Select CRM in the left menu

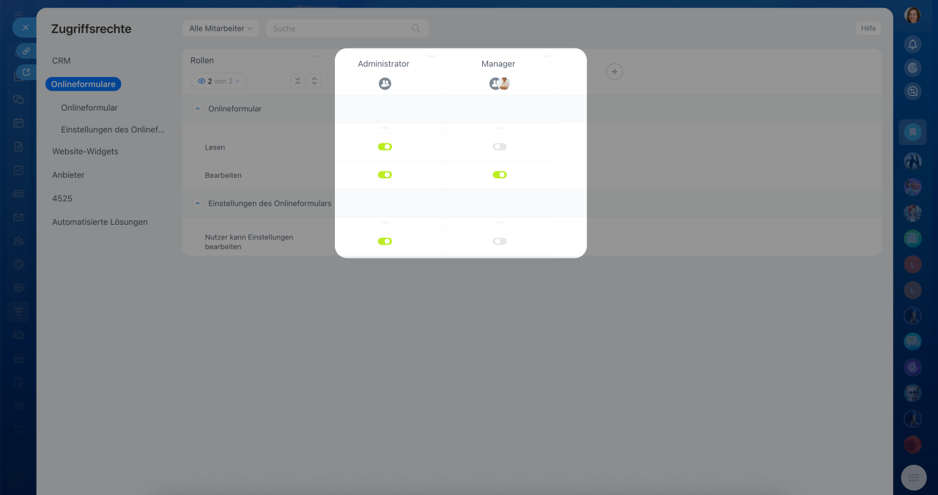pyautogui.click(x=62, y=61)
